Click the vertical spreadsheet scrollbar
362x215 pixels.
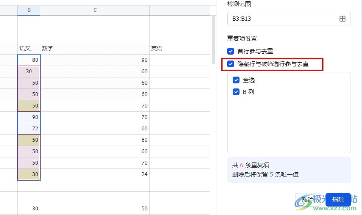pos(214,40)
